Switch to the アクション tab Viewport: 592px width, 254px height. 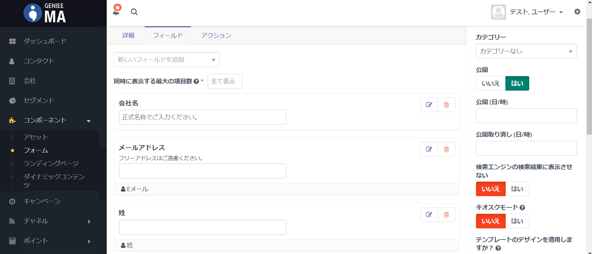[x=216, y=36]
